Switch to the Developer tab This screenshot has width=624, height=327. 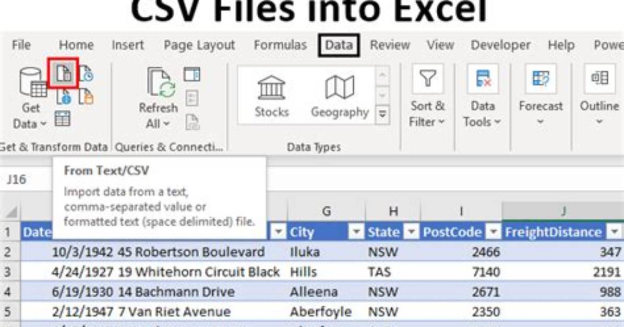(x=501, y=45)
